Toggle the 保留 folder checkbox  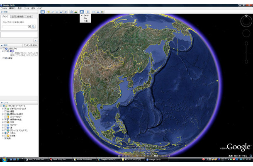tap(4, 58)
